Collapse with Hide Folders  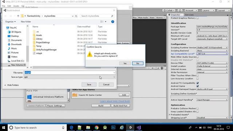[x=12, y=85]
